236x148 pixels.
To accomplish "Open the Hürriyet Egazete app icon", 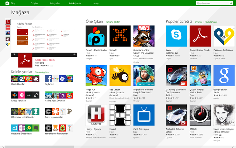I will (x=96, y=115).
